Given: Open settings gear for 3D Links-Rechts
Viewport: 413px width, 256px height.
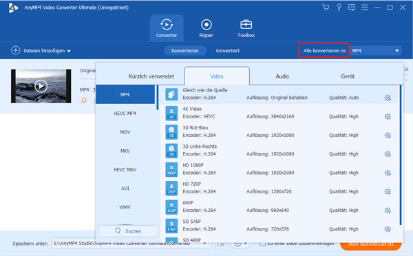Looking at the screenshot, I should pyautogui.click(x=388, y=154).
